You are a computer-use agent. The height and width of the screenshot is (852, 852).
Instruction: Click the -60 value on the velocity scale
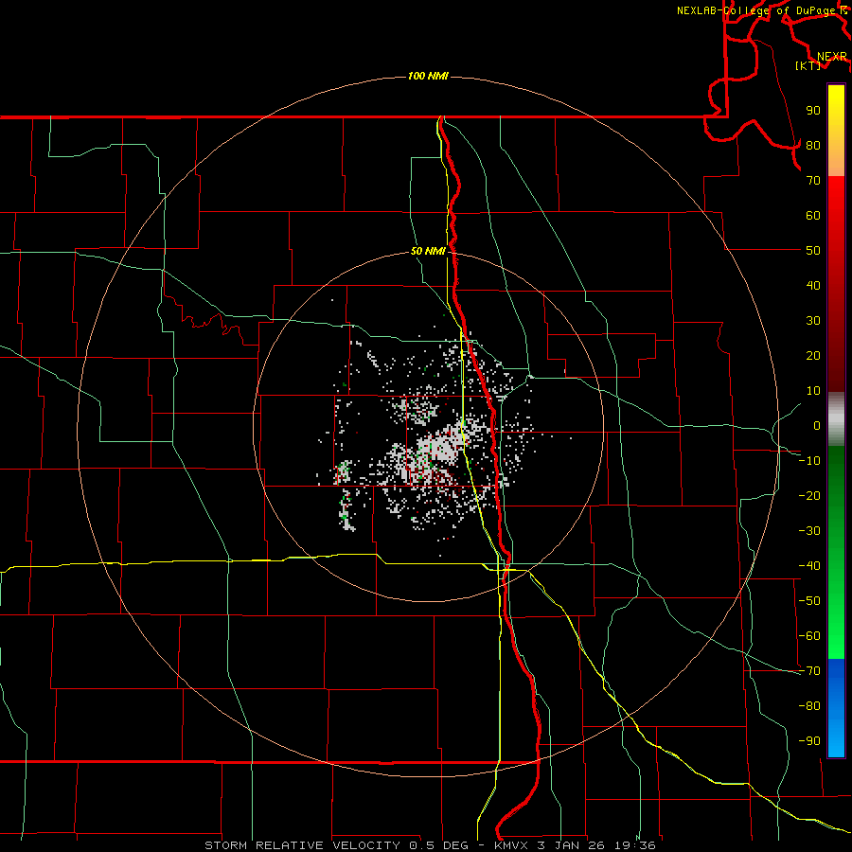pyautogui.click(x=809, y=636)
